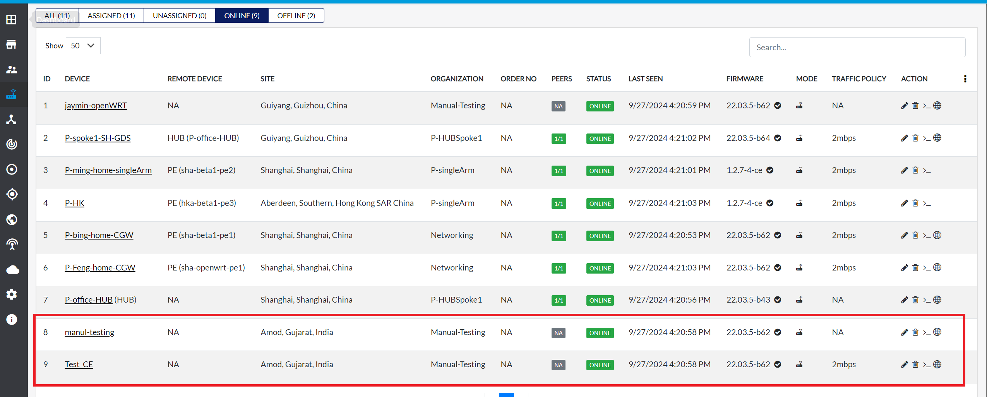
Task: Focus the Search input field
Action: point(857,47)
